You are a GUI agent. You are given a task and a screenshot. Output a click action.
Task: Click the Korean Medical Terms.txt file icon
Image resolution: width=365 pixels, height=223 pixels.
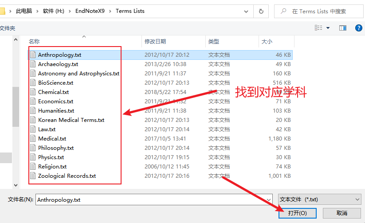33,120
